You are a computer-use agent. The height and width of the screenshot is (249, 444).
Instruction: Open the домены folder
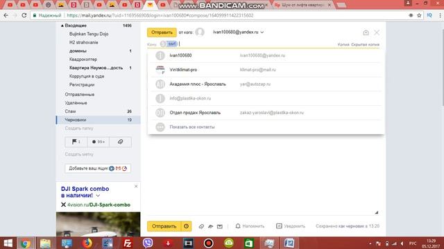tap(78, 50)
